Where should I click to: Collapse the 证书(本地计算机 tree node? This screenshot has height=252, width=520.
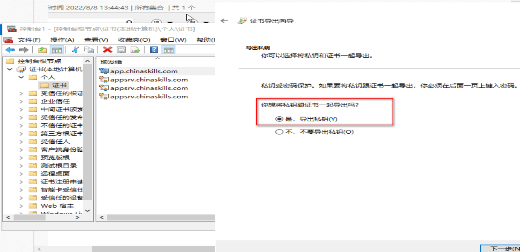10,69
